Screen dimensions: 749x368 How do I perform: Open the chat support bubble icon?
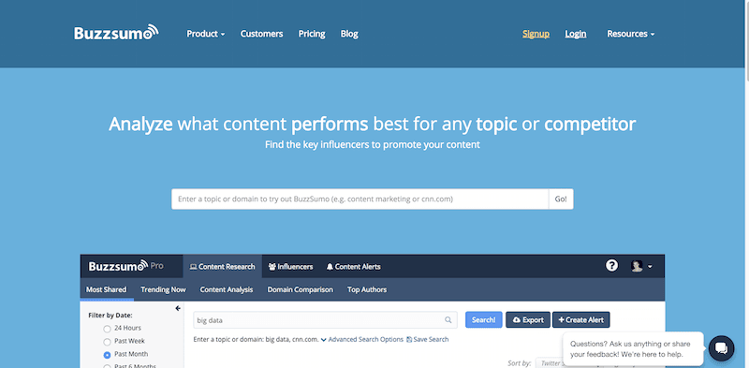point(721,348)
